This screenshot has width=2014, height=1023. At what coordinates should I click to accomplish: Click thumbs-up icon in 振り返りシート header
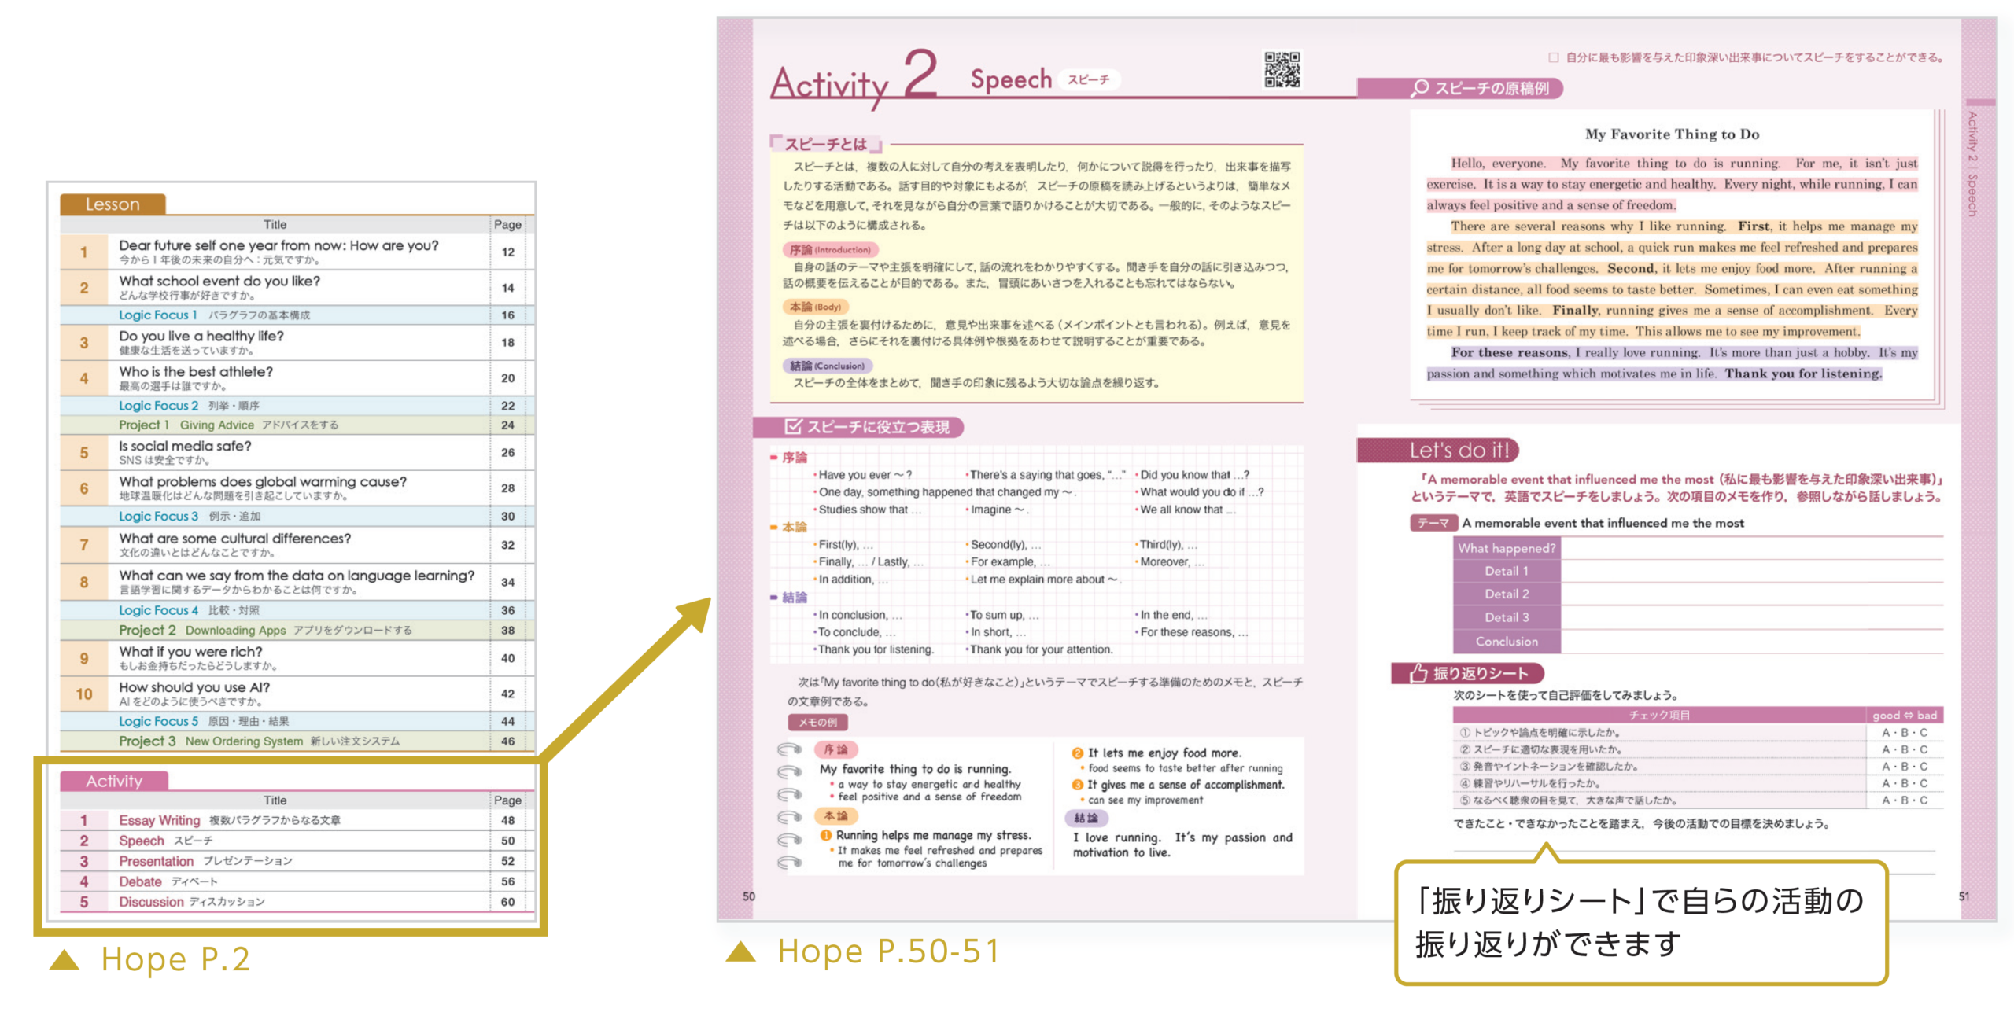pyautogui.click(x=1418, y=672)
